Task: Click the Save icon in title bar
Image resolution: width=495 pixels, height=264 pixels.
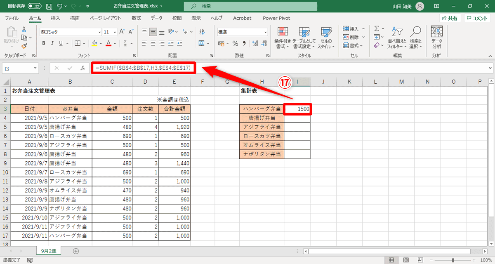Action: [x=49, y=7]
